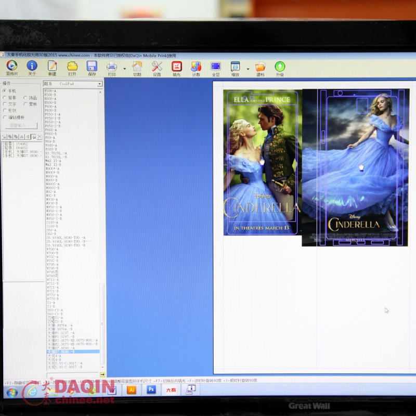
Task: Open the Windows Start menu
Action: [x=12, y=393]
